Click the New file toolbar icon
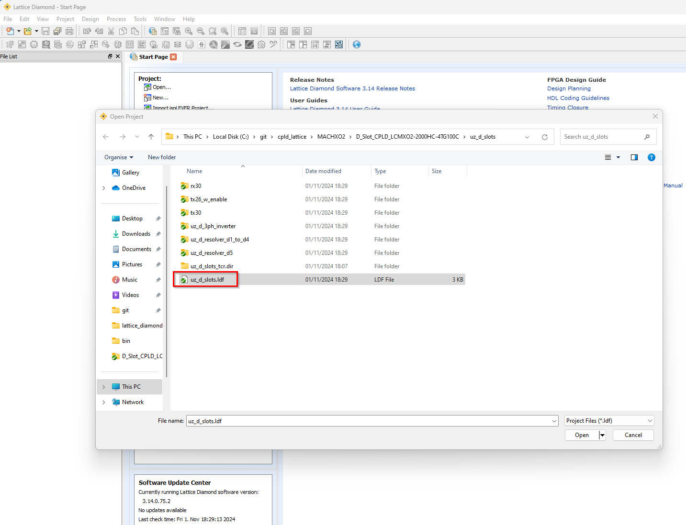Image resolution: width=686 pixels, height=525 pixels. pos(10,31)
